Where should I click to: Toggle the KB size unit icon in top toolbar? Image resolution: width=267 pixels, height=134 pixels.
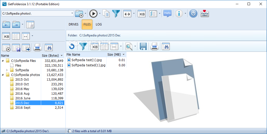click(x=142, y=14)
